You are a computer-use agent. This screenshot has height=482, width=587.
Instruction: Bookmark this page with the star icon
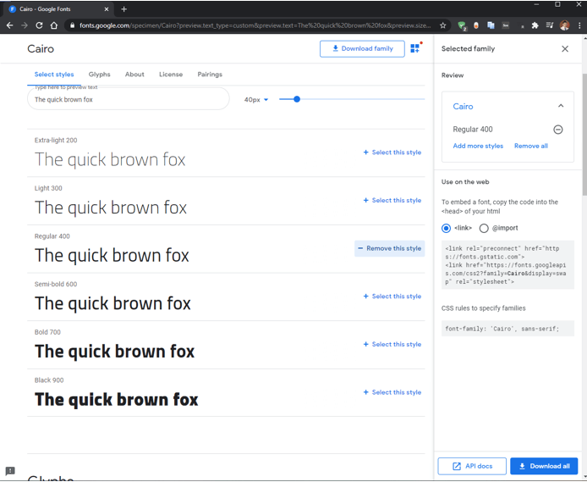(443, 25)
